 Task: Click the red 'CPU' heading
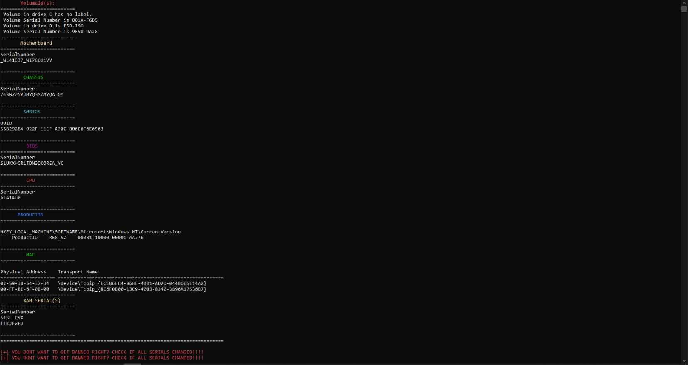(x=30, y=180)
